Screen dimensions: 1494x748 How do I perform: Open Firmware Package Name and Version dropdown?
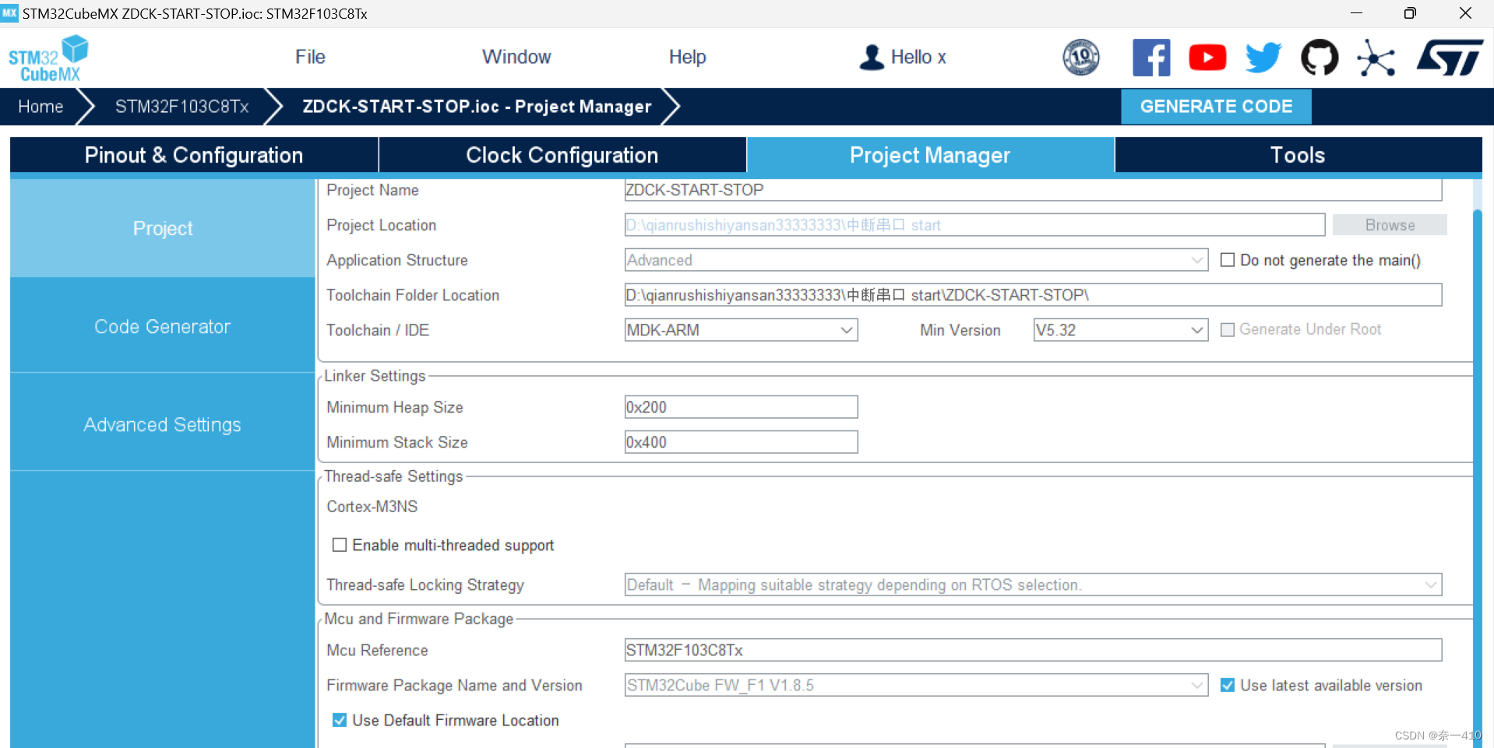[x=916, y=685]
